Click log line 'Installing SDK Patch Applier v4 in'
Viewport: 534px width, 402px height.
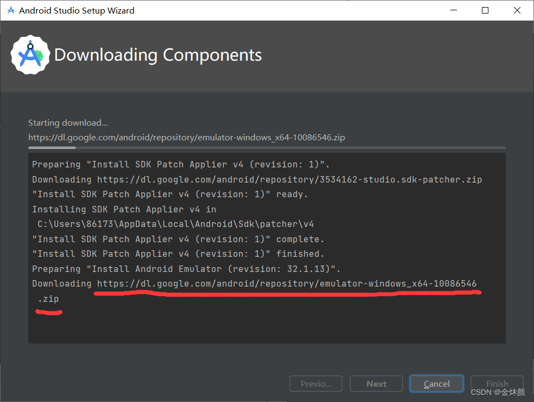pos(124,209)
